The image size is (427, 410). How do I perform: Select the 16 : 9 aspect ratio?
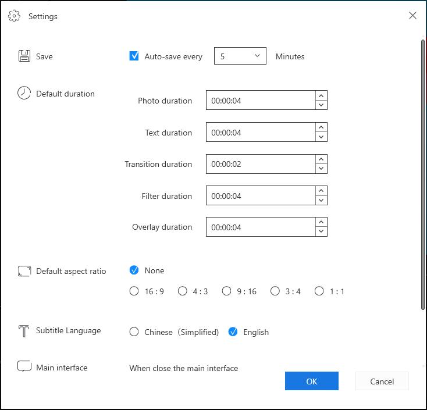tap(134, 291)
